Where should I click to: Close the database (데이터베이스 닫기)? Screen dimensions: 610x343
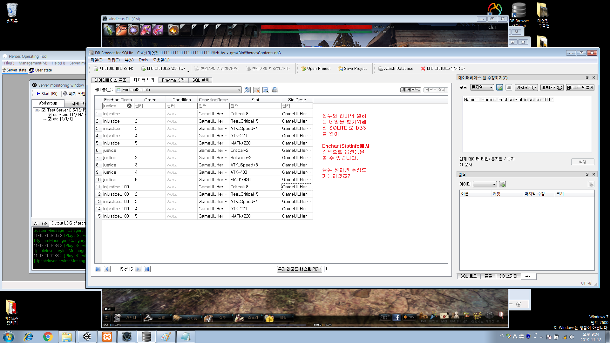click(x=443, y=69)
